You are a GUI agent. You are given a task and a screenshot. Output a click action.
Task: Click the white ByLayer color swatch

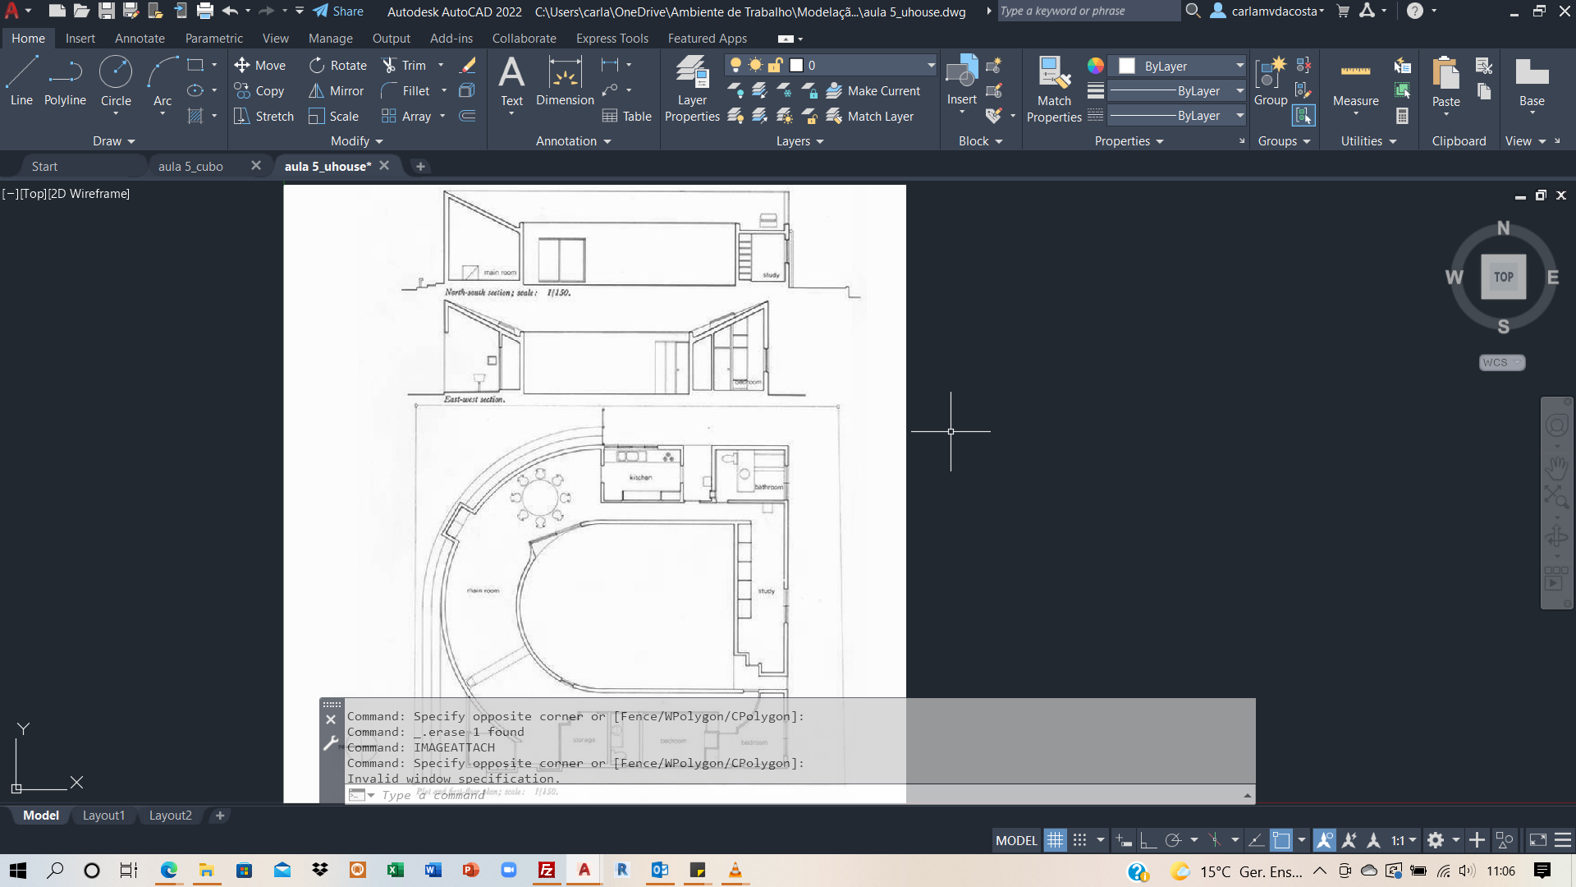[1127, 66]
